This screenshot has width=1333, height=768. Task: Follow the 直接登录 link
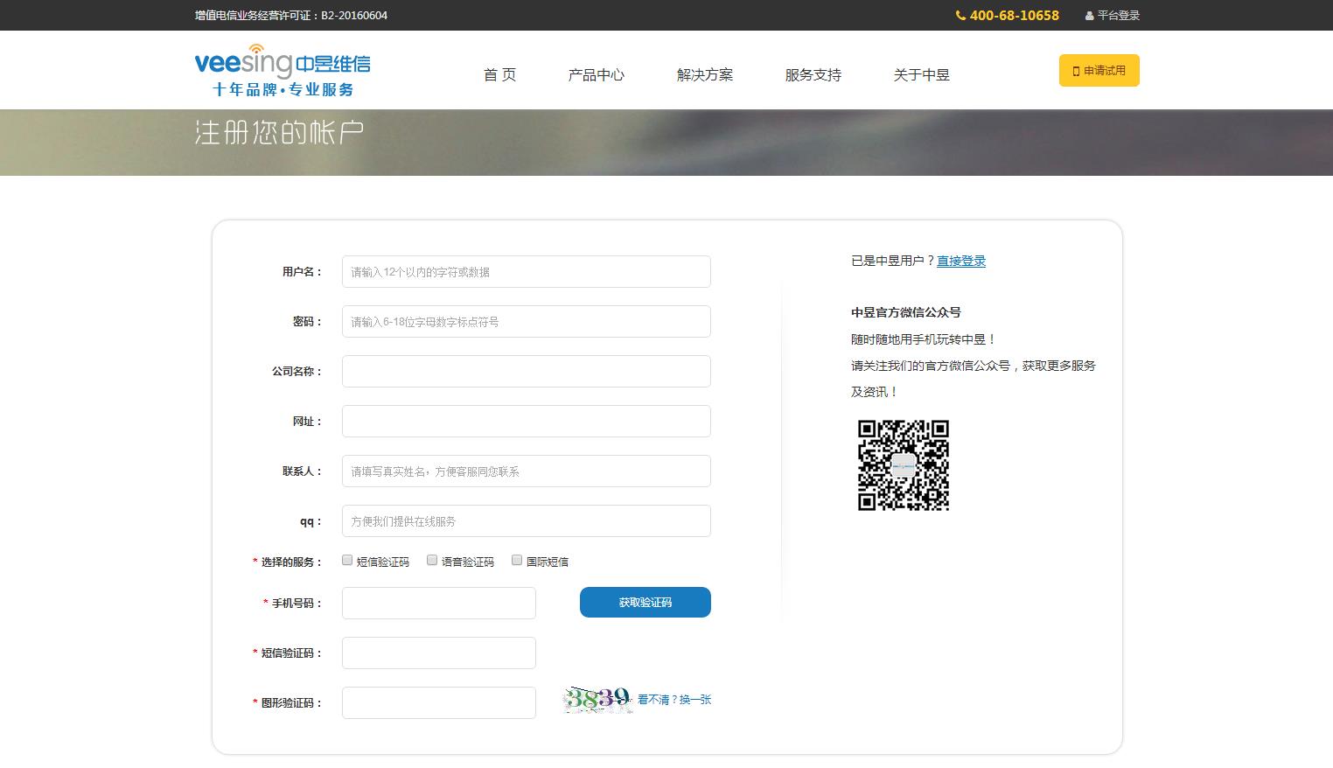[x=960, y=261]
